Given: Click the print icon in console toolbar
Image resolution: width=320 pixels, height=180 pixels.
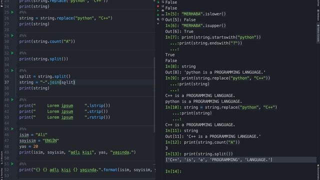Looking at the screenshot, I should click(163, 10).
